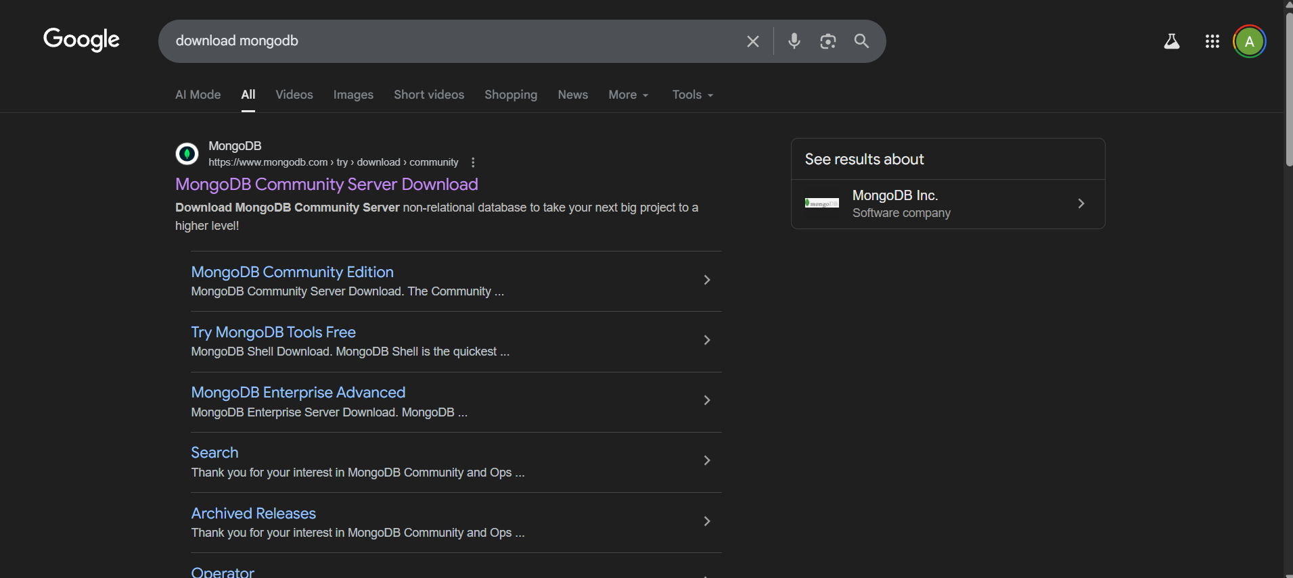
Task: Switch to Videos tab
Action: [294, 95]
